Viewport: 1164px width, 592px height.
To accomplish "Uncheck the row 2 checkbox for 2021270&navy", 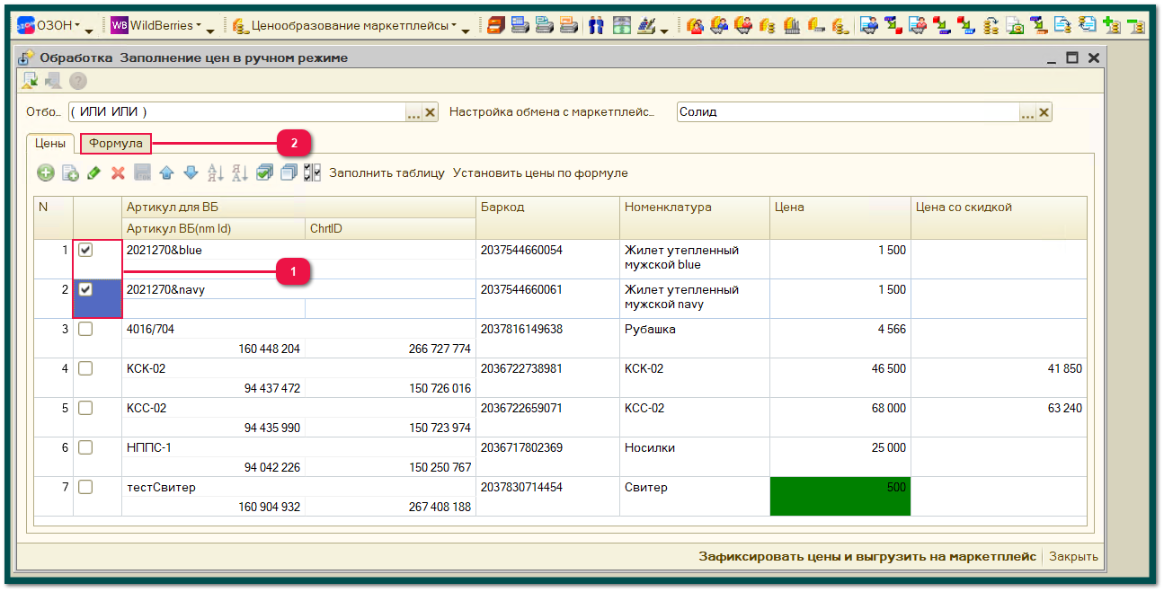I will tap(85, 290).
